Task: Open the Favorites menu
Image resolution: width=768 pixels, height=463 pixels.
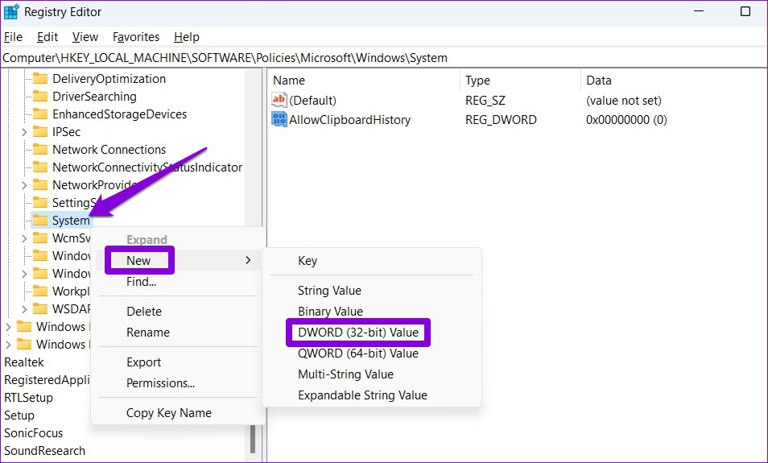Action: (x=136, y=37)
